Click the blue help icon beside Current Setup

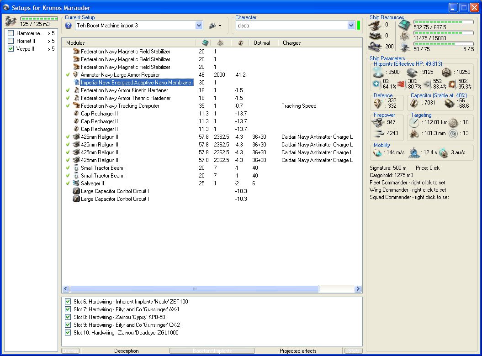69,26
